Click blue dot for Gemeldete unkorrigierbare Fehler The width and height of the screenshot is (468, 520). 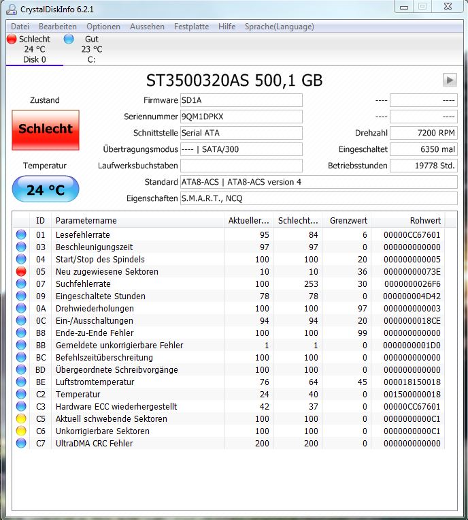[x=21, y=345]
